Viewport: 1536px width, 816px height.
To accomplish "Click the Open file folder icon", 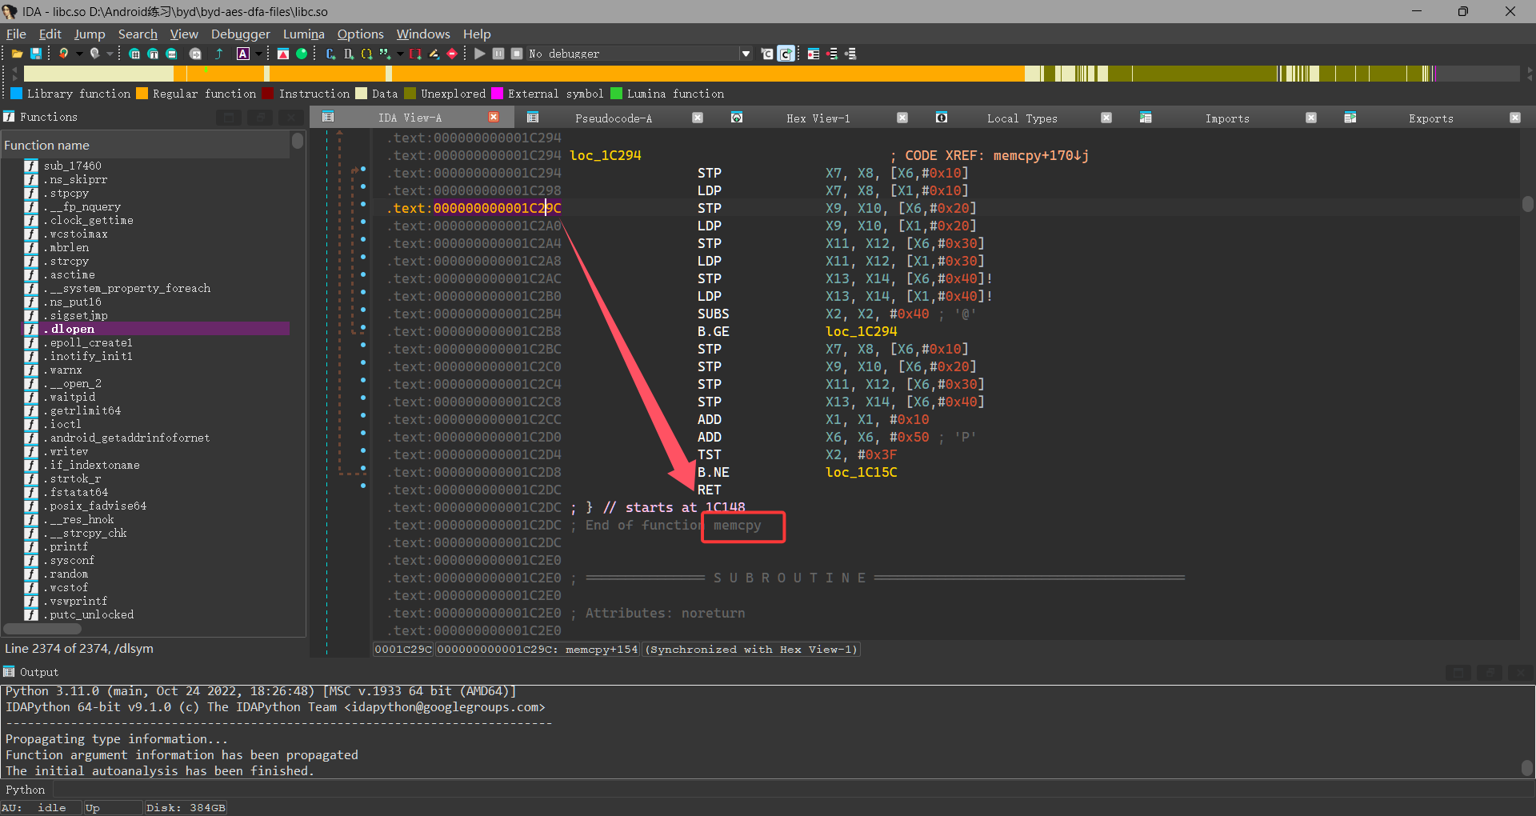I will pos(17,54).
